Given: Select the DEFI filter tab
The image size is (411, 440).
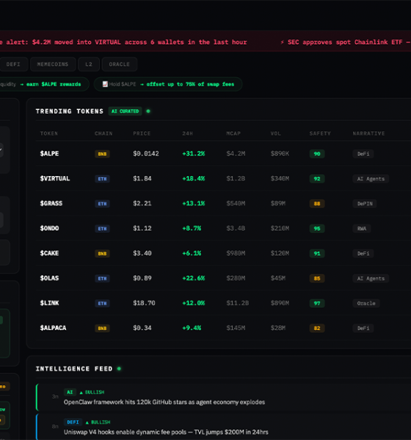Looking at the screenshot, I should (13, 65).
